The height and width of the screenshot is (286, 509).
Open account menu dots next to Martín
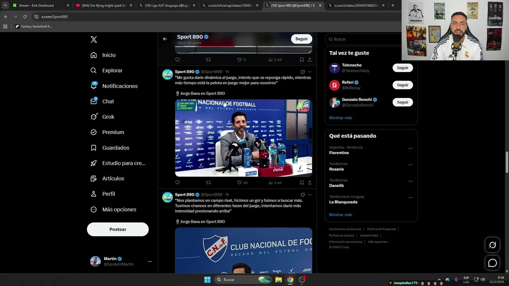point(150,261)
